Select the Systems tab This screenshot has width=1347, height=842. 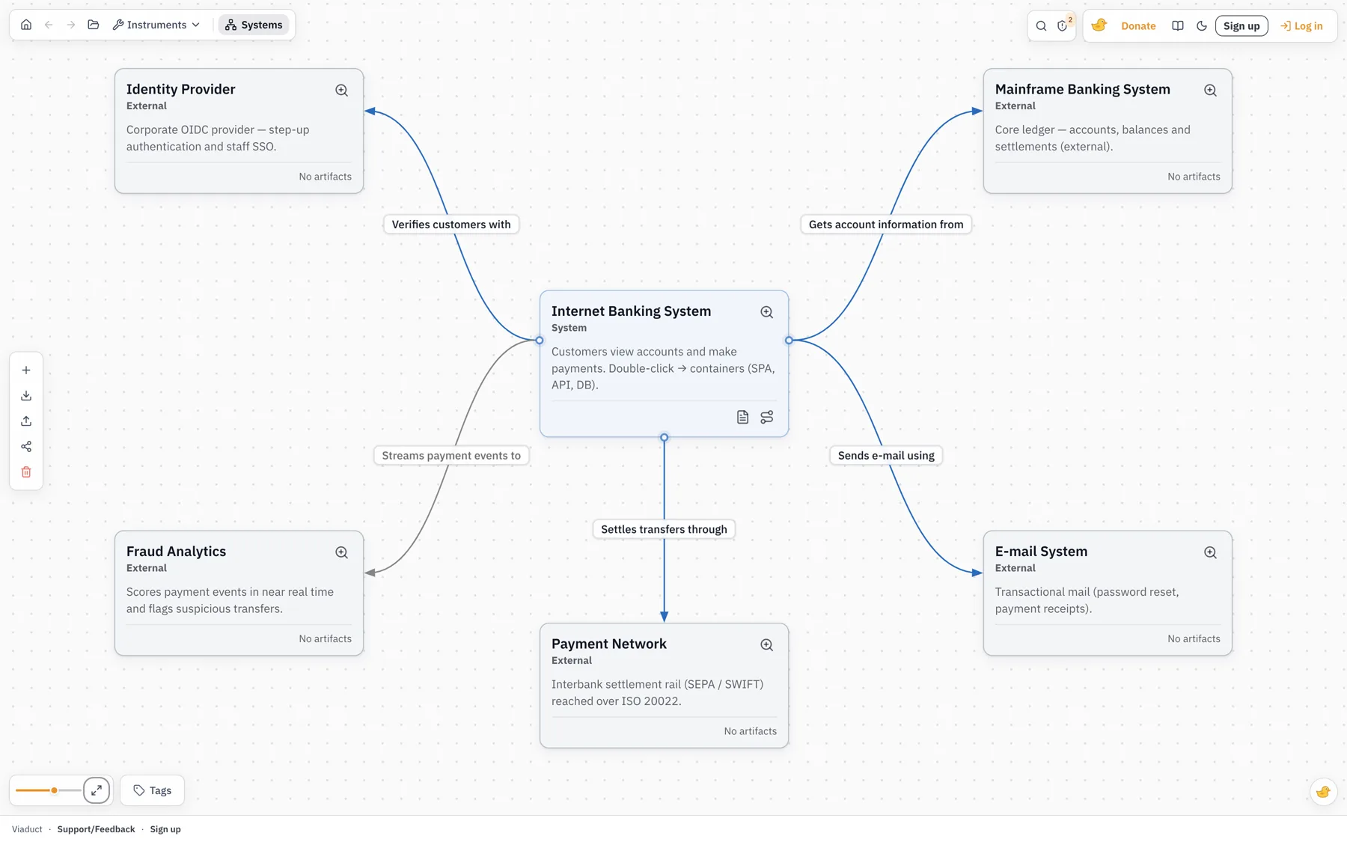pyautogui.click(x=254, y=25)
